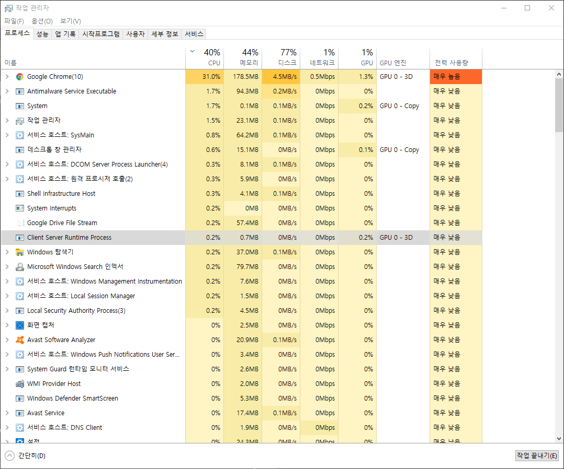Open the 옵션 menu
Screen dimensions: 564x469
coord(42,21)
